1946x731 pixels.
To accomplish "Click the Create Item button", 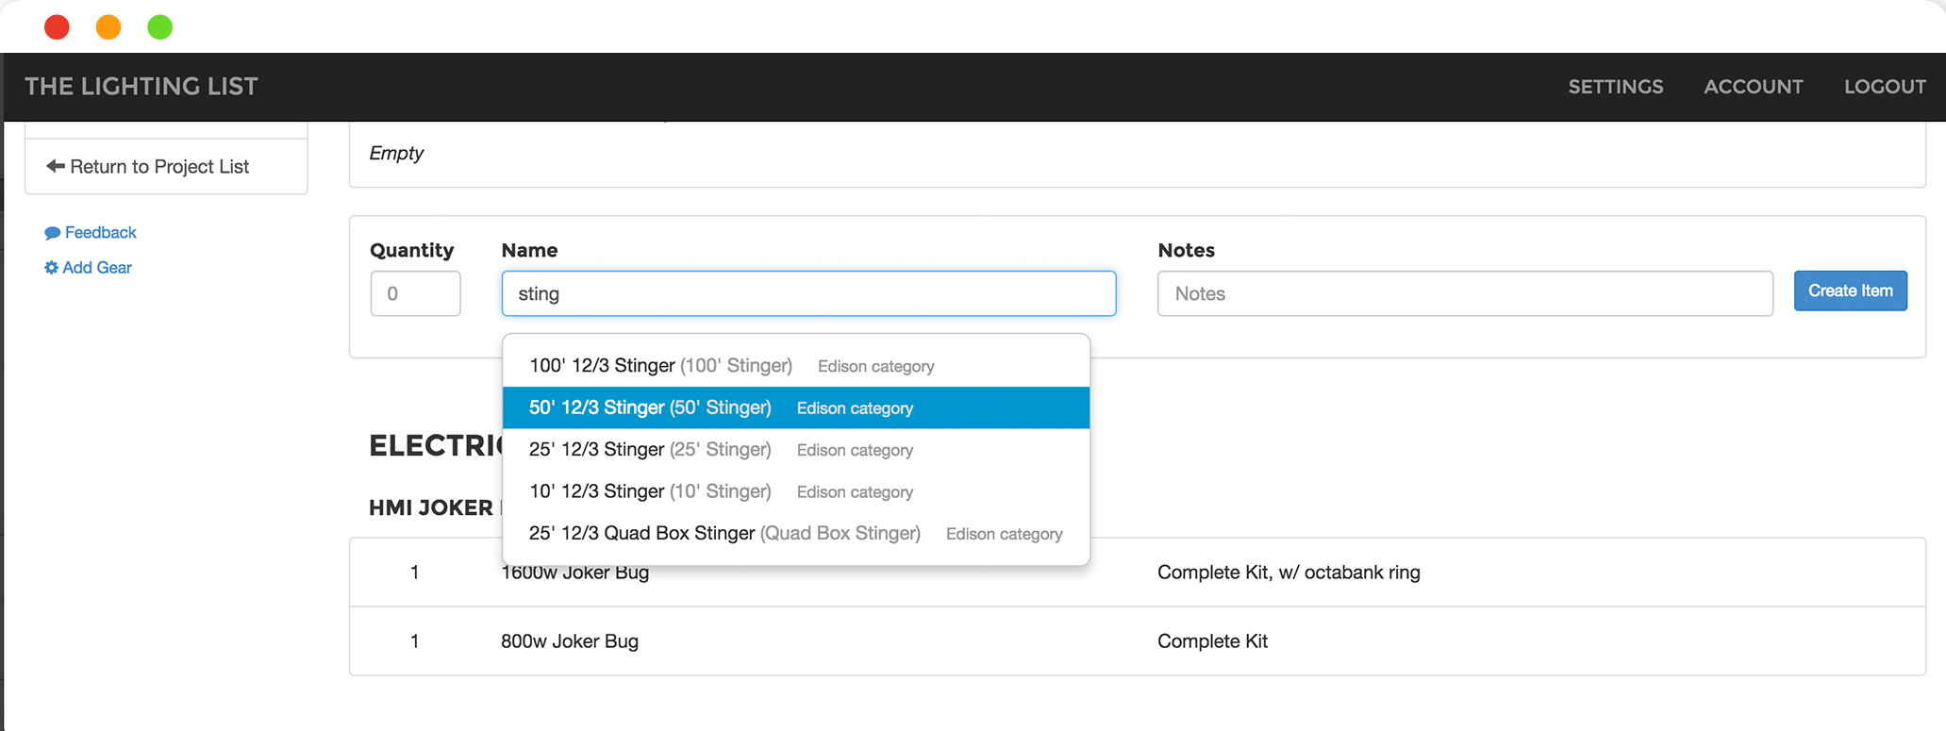I will pyautogui.click(x=1851, y=291).
